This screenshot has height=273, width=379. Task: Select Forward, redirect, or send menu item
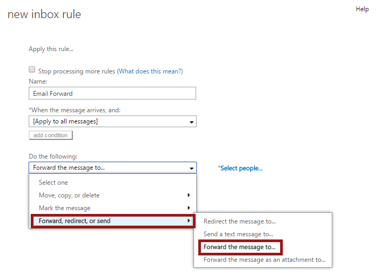tap(113, 221)
